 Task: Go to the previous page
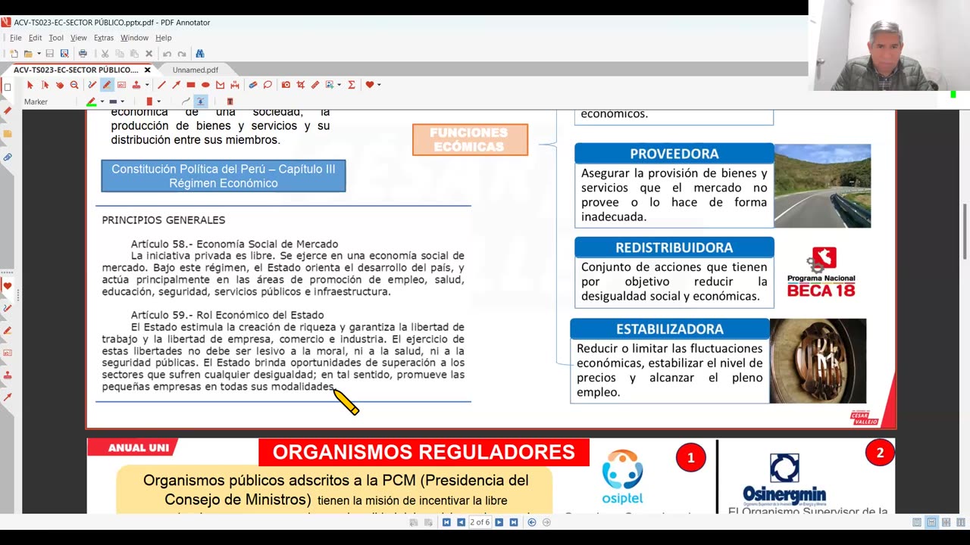coord(461,522)
